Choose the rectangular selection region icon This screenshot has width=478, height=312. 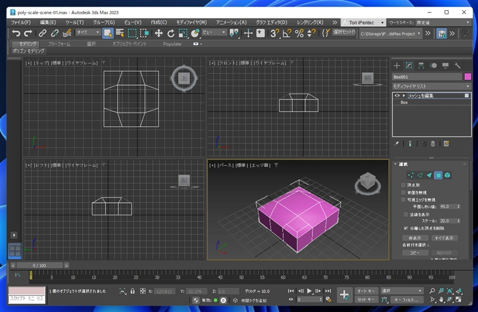[x=132, y=33]
